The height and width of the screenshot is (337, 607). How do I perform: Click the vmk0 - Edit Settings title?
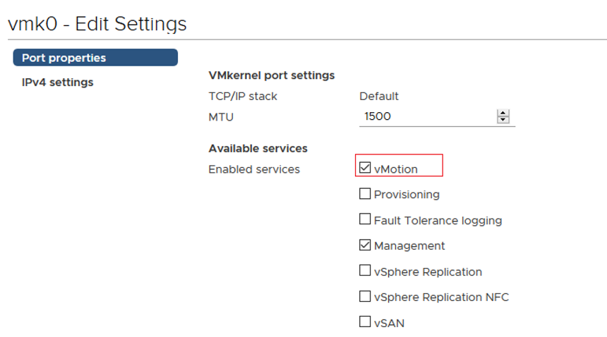click(97, 24)
